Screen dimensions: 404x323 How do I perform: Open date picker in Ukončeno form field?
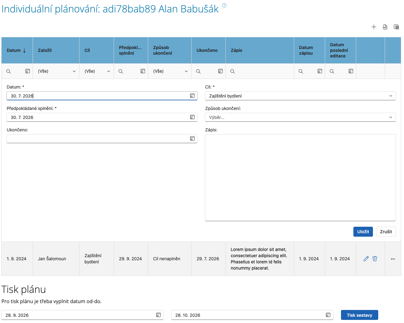point(193,139)
